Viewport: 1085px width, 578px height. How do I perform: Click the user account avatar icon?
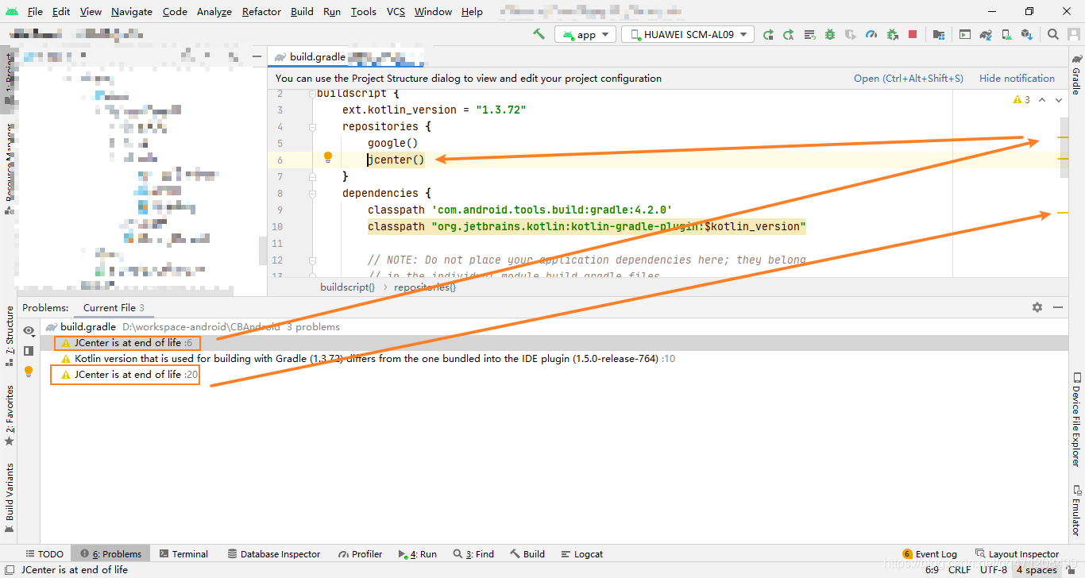click(1072, 34)
